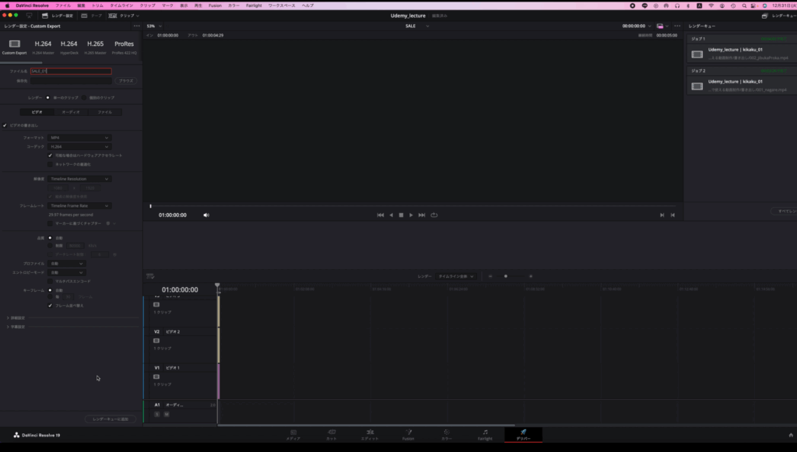797x452 pixels.
Task: Open the フォーマット MP4 dropdown
Action: (80, 138)
